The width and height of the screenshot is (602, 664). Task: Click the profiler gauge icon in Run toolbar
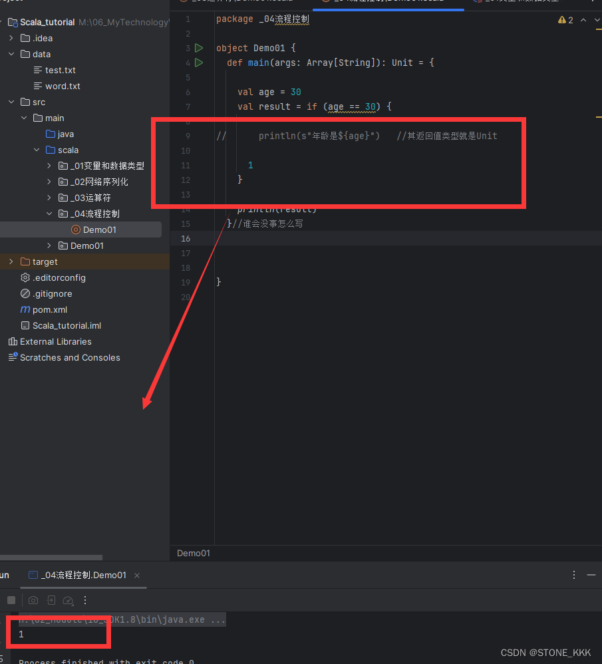tap(68, 600)
